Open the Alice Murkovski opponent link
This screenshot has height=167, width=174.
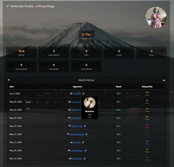[77, 134]
